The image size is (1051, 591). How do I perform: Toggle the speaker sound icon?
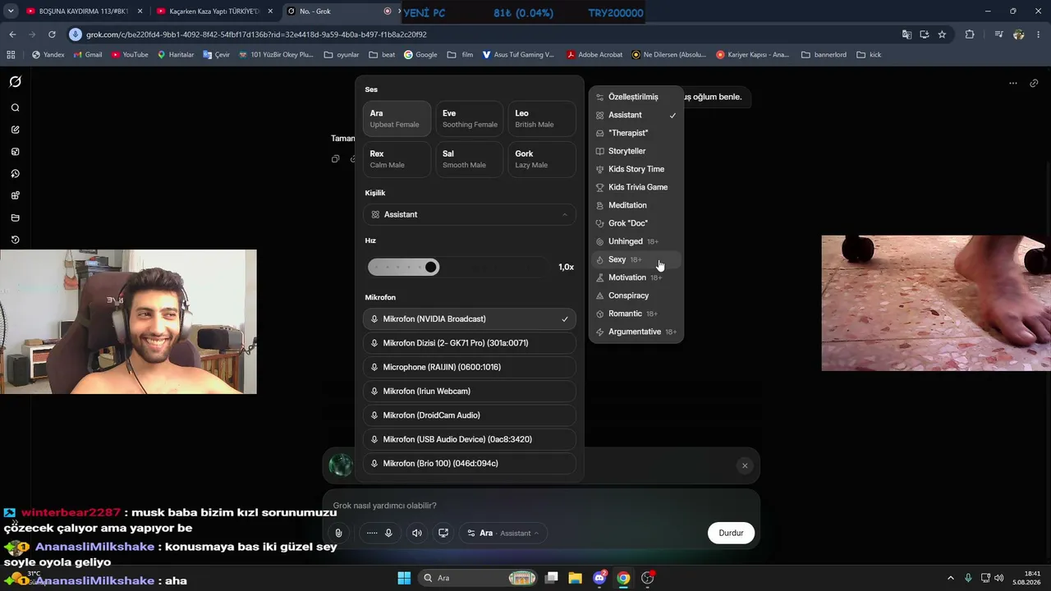click(x=417, y=533)
